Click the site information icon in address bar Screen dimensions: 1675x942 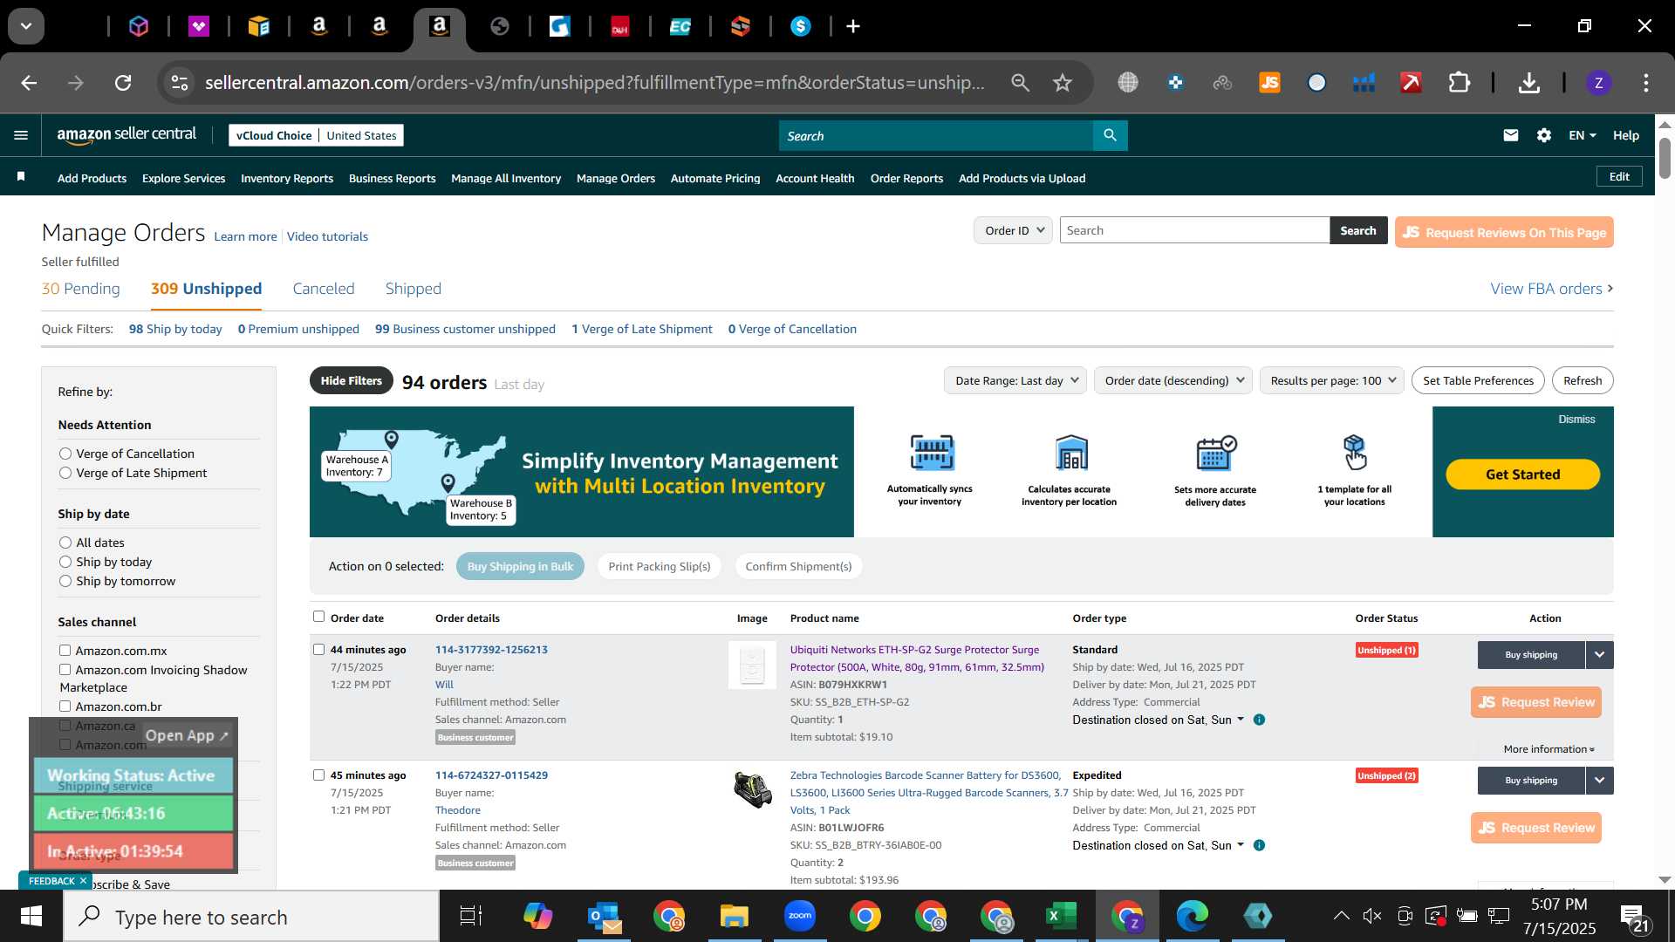pos(179,83)
